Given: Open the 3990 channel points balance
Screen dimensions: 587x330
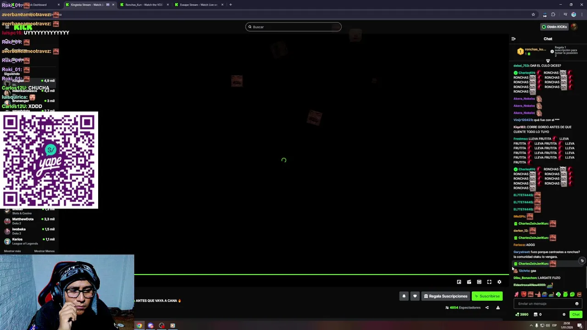Looking at the screenshot, I should click(x=522, y=314).
